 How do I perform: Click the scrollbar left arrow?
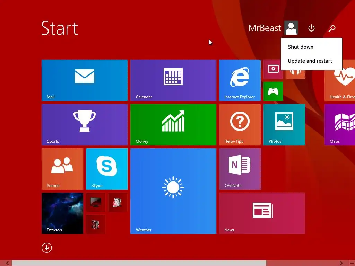tap(7, 263)
